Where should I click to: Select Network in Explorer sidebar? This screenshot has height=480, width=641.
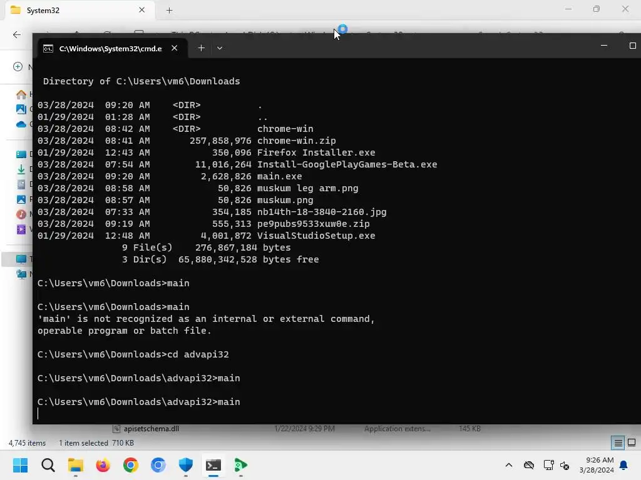23,274
